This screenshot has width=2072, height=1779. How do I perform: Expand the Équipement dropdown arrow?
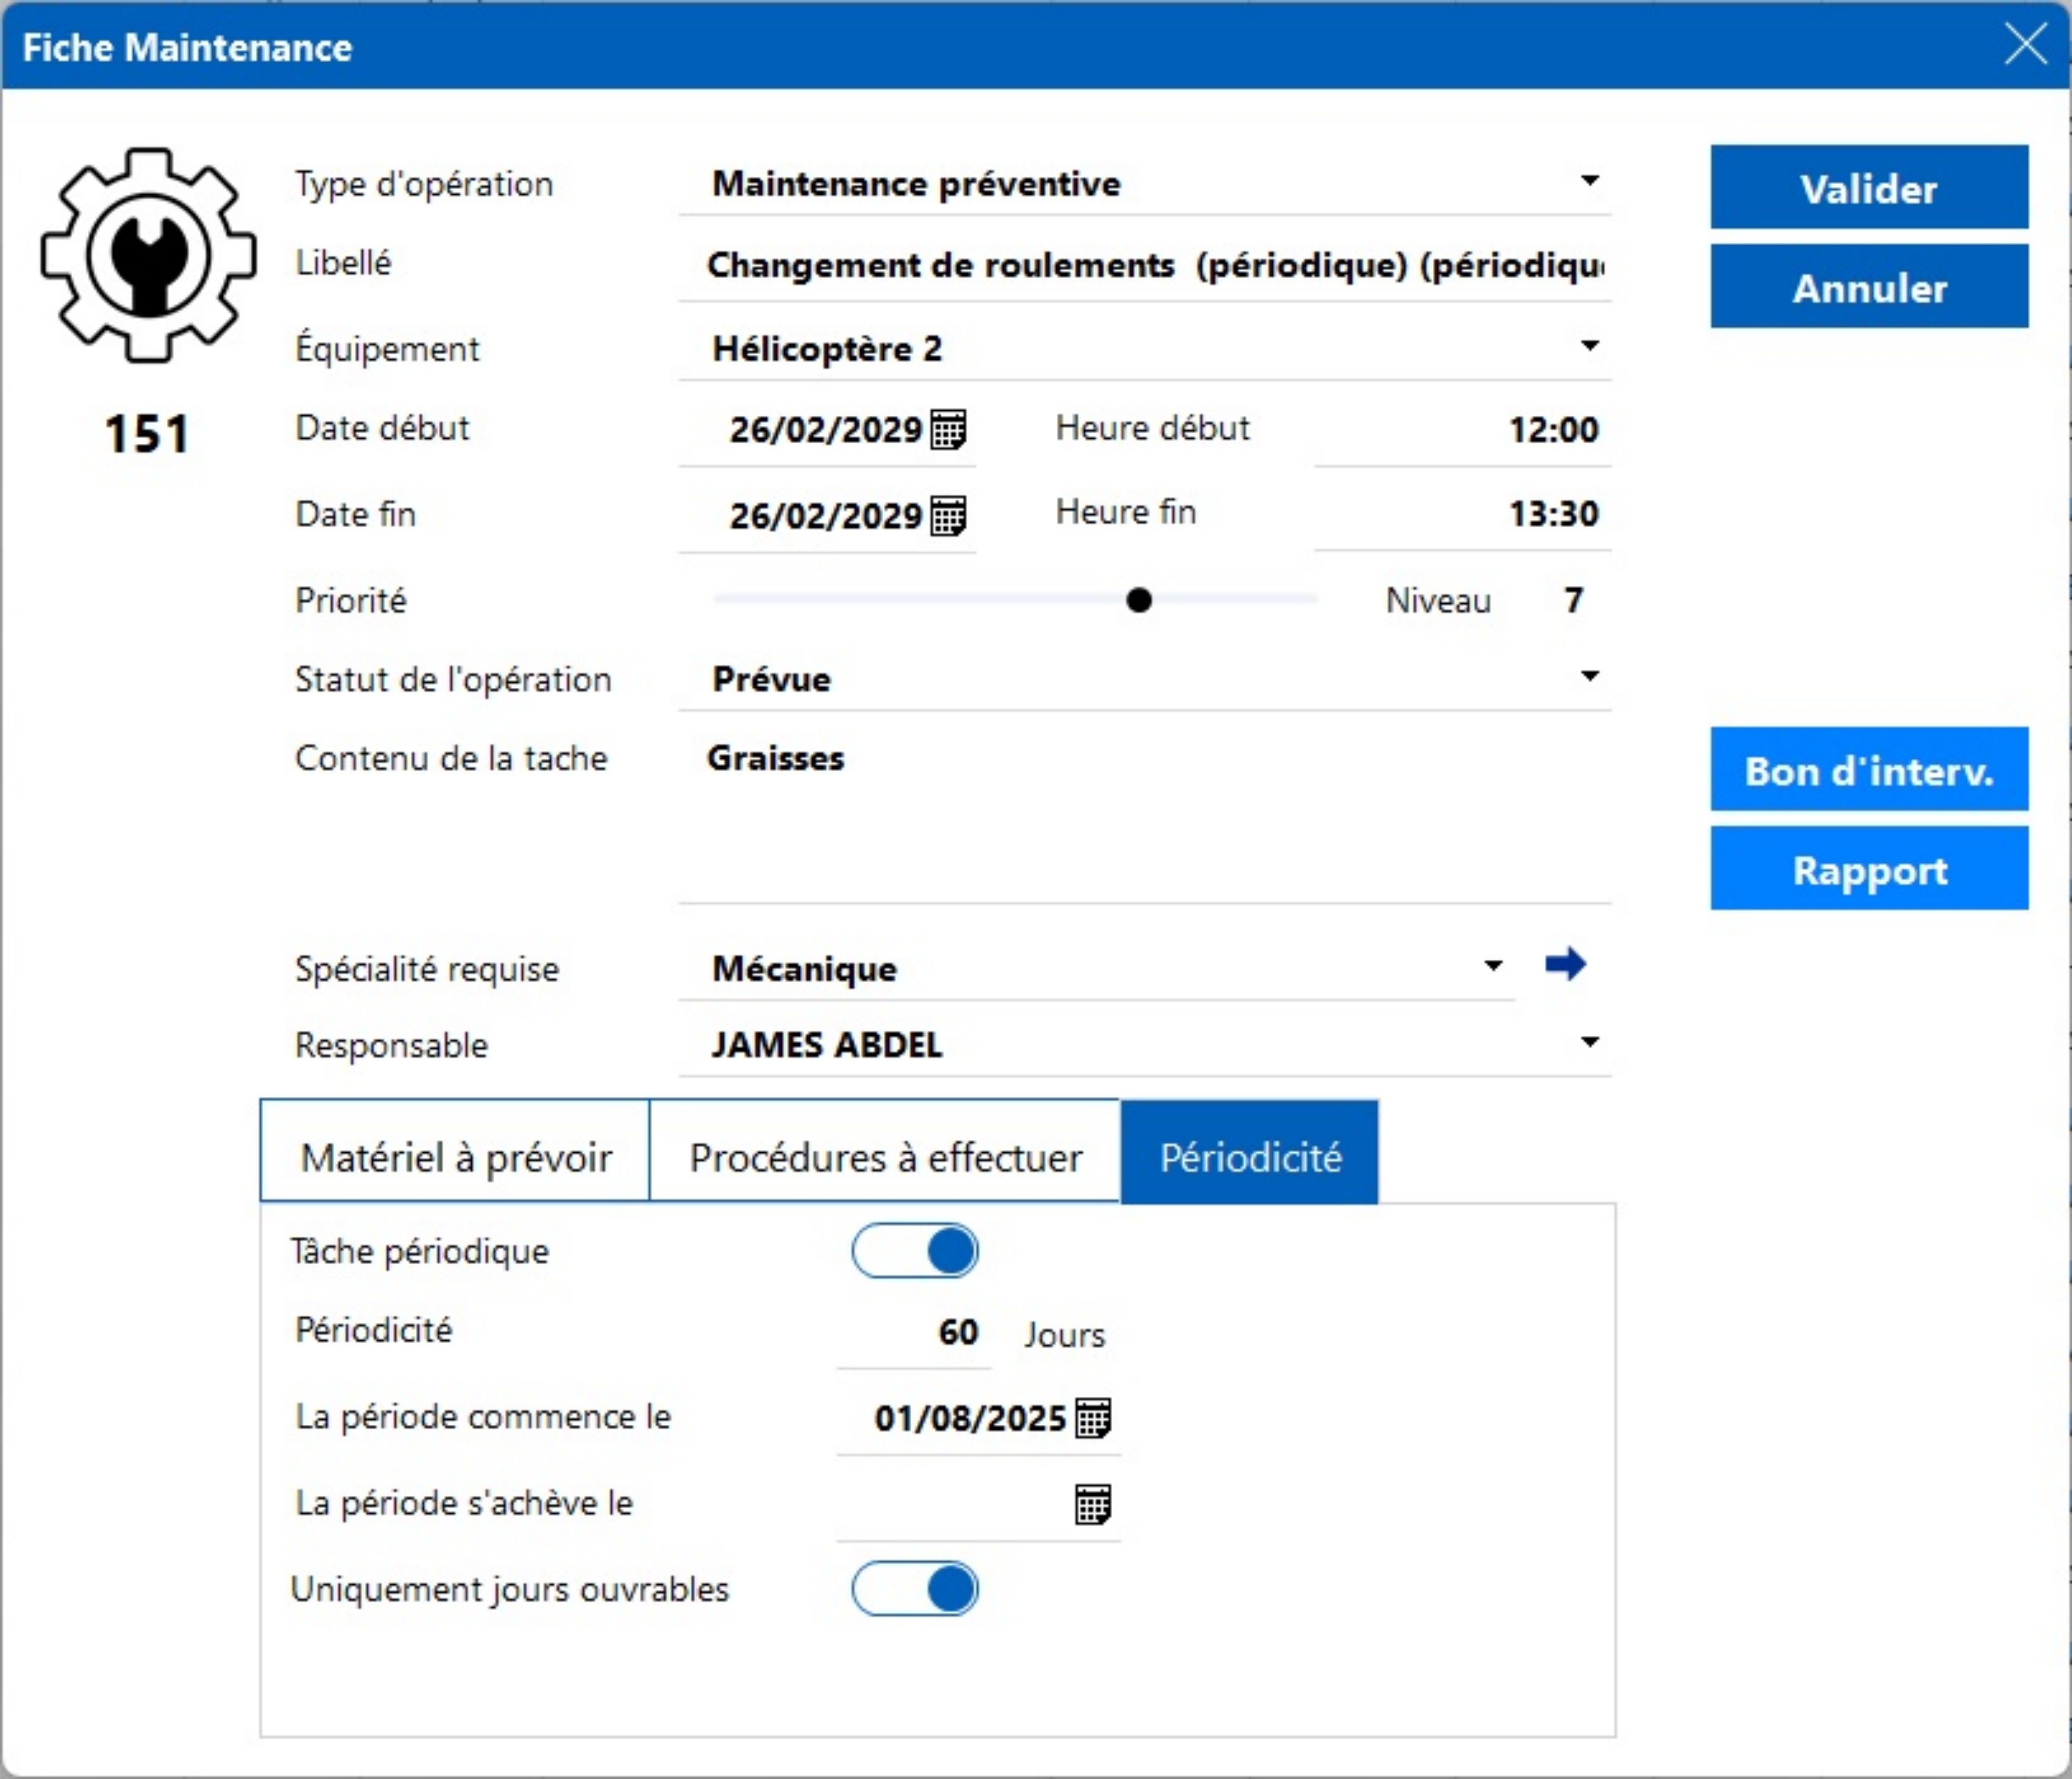(1589, 346)
